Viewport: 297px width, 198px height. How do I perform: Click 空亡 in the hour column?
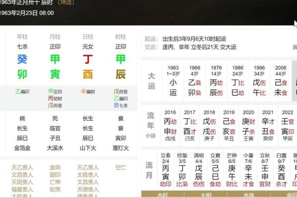[121, 167]
